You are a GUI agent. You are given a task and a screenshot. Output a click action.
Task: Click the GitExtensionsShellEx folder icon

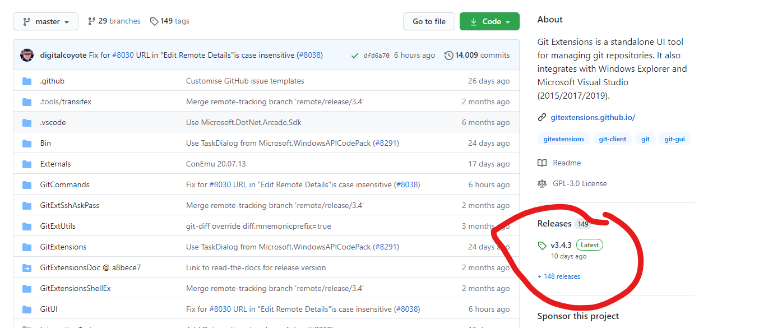pos(27,288)
